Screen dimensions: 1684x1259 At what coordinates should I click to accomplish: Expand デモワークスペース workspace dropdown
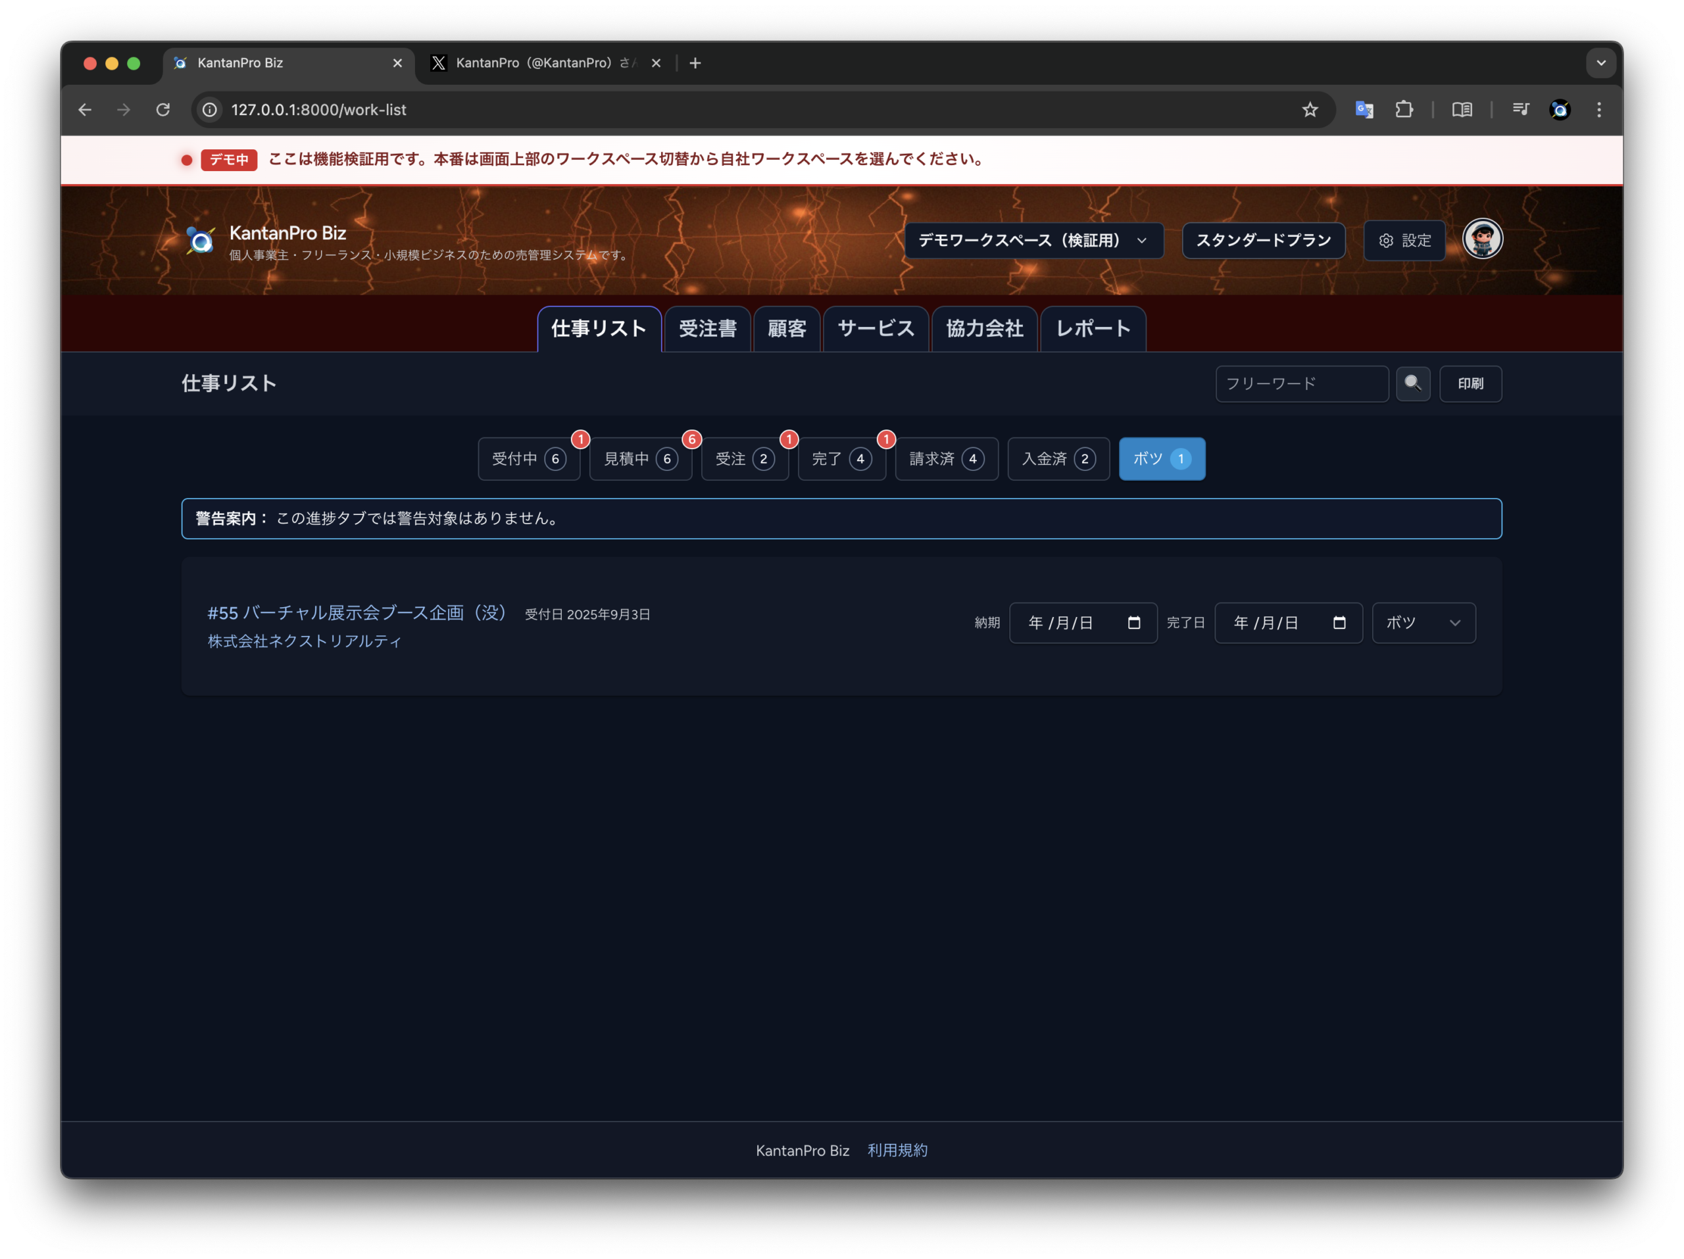click(1033, 241)
